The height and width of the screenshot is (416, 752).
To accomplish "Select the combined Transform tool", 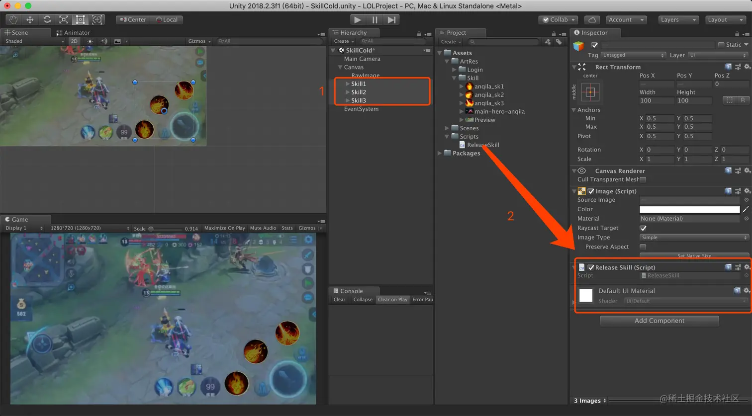I will 97,19.
